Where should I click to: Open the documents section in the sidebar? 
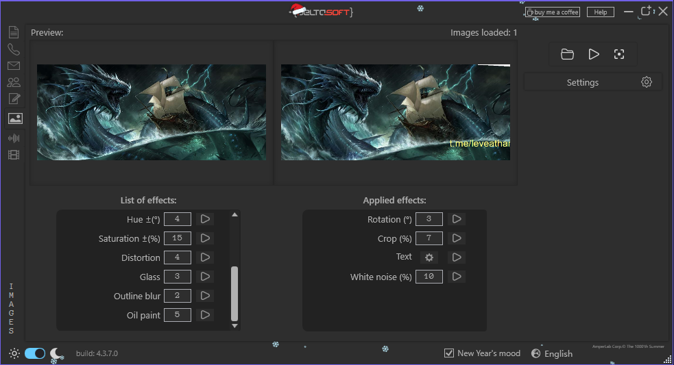14,32
